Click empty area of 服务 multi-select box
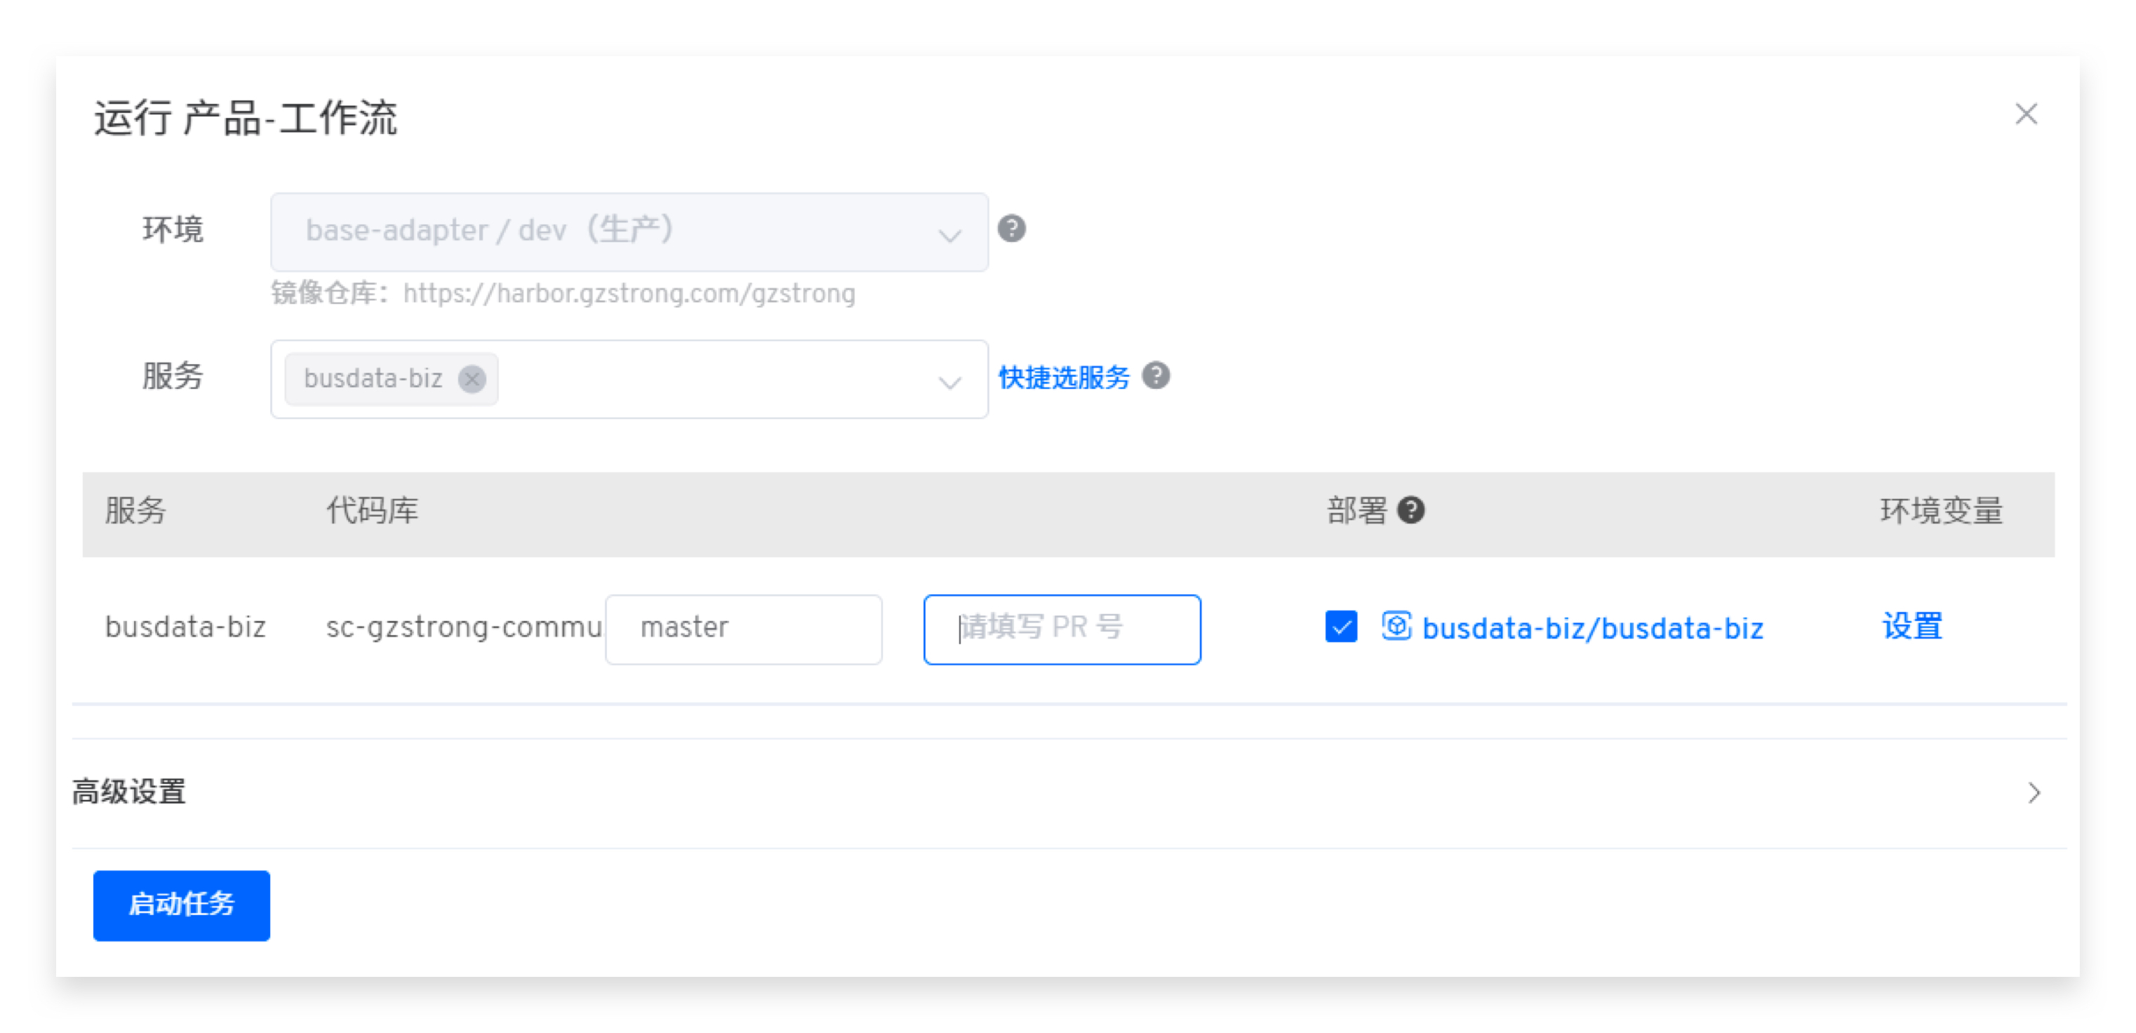2136x1033 pixels. 713,380
